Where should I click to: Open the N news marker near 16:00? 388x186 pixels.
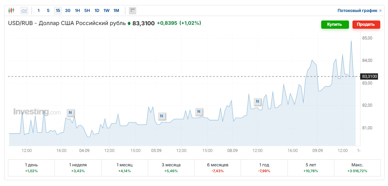point(70,113)
